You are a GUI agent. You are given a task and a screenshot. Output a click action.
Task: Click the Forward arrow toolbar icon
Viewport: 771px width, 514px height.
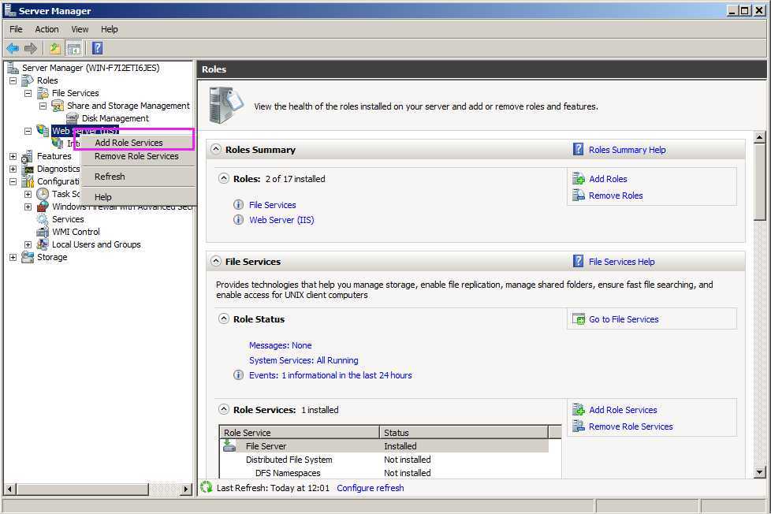point(31,48)
